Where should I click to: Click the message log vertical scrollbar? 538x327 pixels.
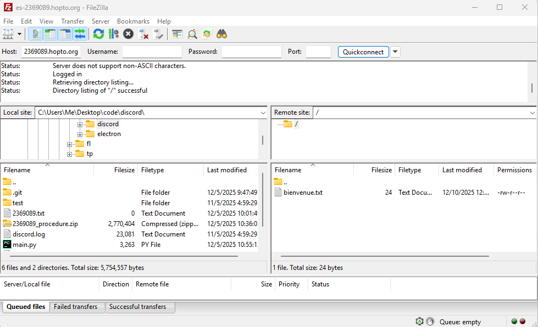click(531, 88)
